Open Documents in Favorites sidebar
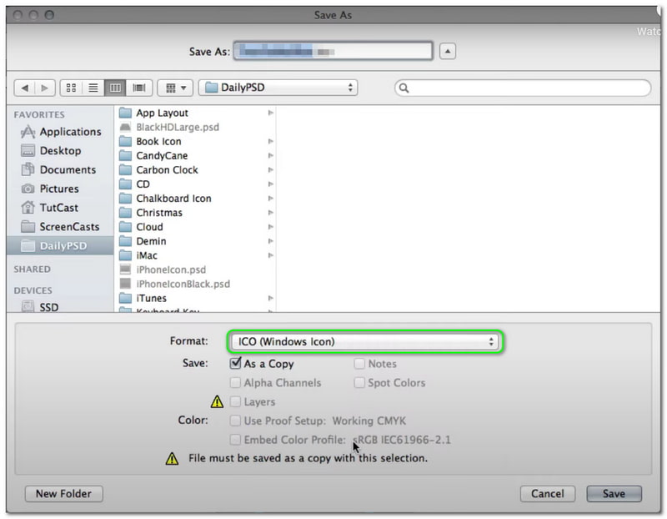 point(58,170)
